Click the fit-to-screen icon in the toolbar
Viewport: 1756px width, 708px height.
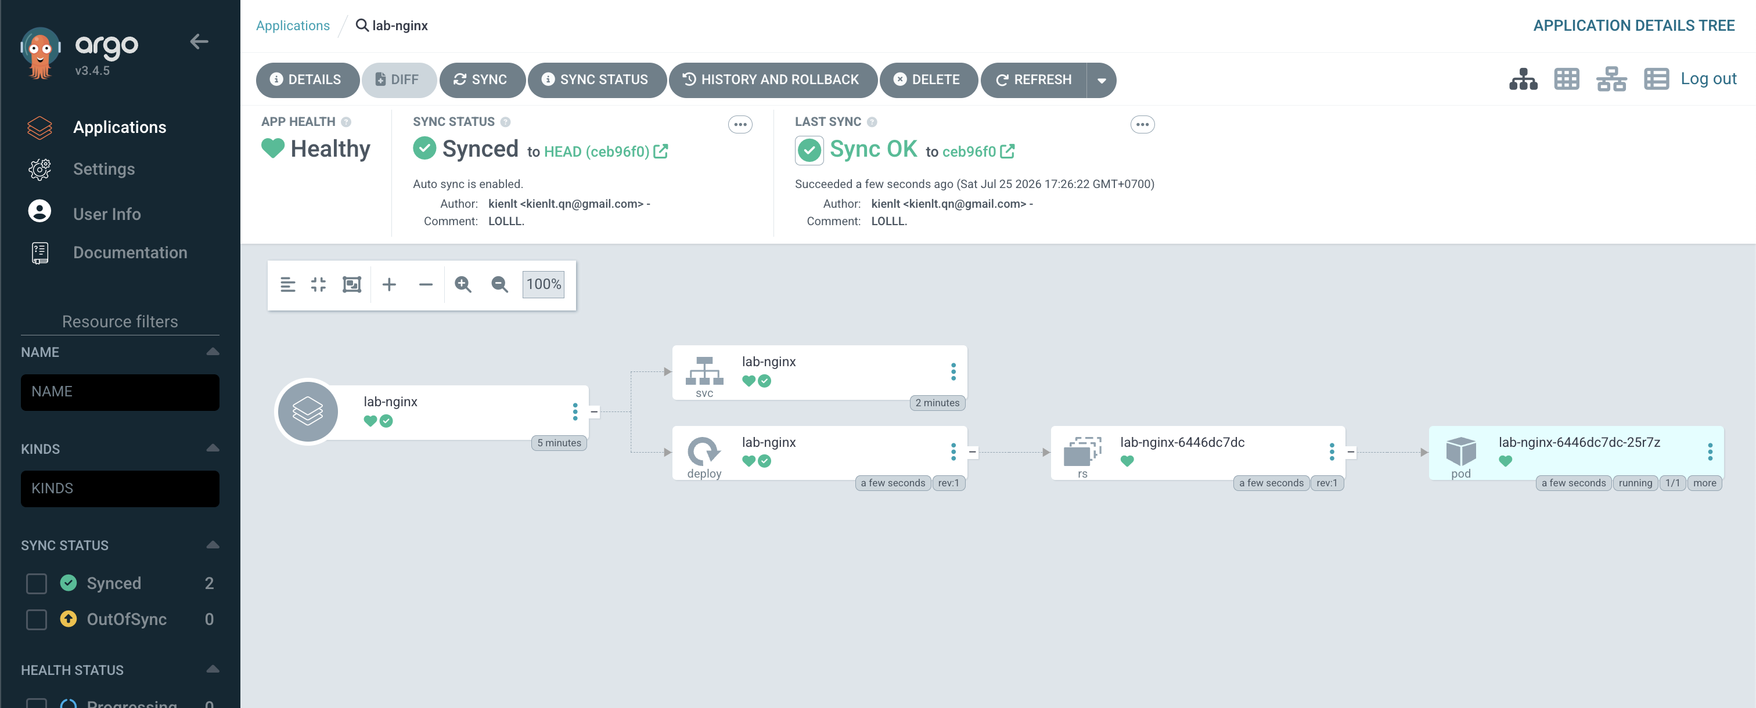click(352, 285)
